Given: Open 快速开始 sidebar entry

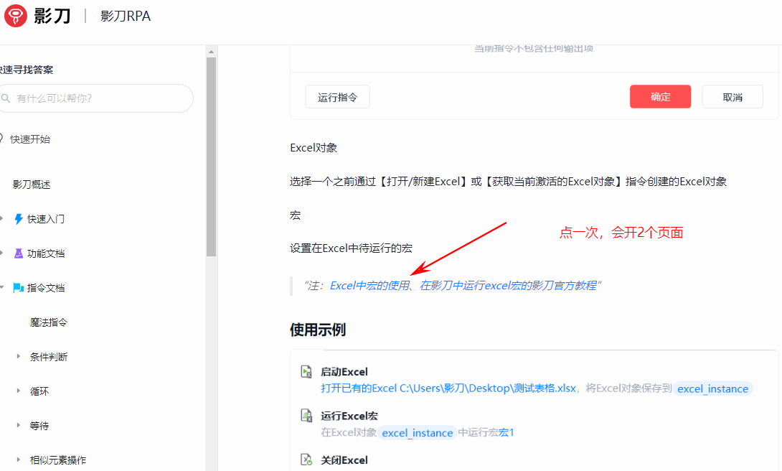Looking at the screenshot, I should [x=30, y=139].
